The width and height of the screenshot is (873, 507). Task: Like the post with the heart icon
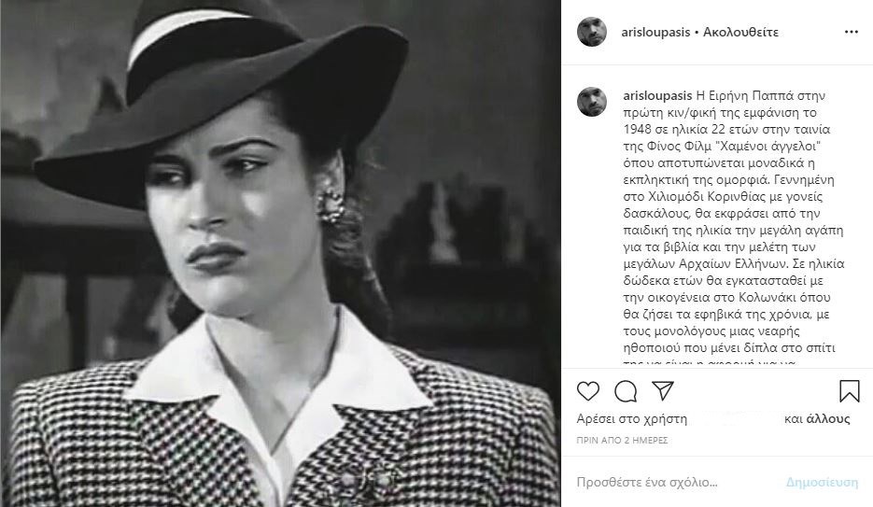point(588,391)
